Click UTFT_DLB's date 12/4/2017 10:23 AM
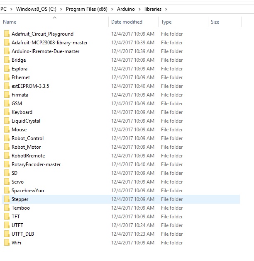The height and width of the screenshot is (261, 254). (133, 234)
